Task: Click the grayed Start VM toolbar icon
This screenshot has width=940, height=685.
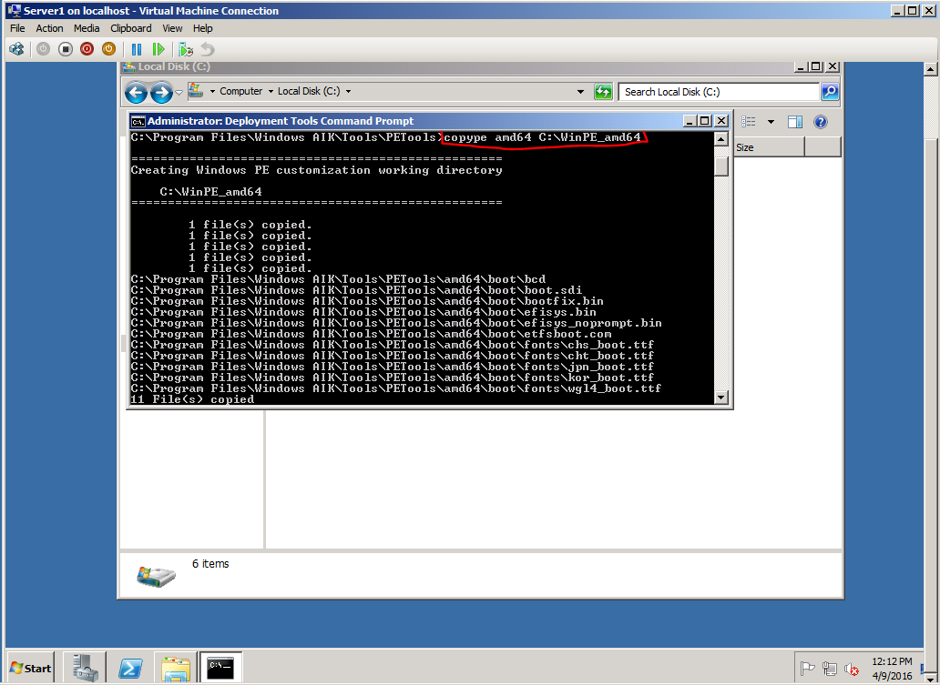Action: click(43, 49)
